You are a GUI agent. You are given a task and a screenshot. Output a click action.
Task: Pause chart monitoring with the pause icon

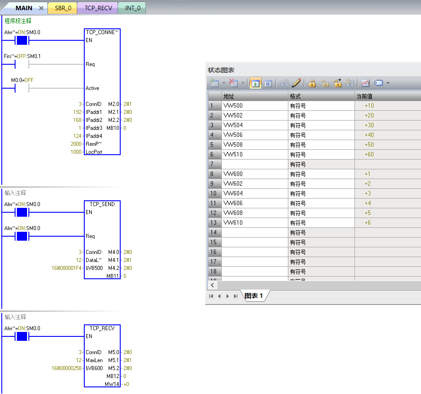tap(268, 83)
